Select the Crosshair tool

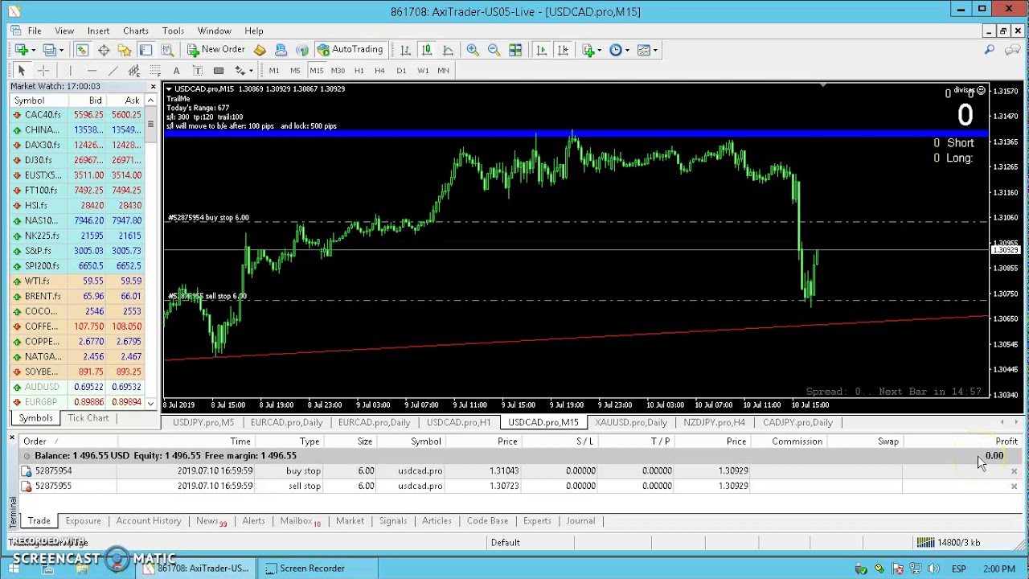43,71
